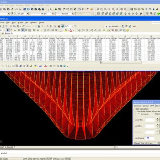Open the ByLayer color dropdown
The image size is (160, 160).
click(28, 14)
